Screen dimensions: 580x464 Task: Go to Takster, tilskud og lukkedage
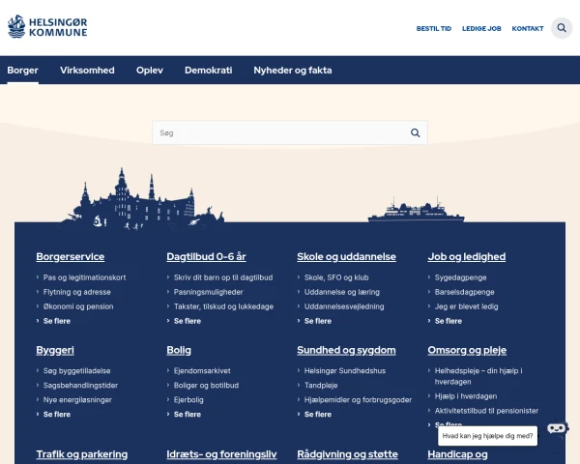click(223, 306)
